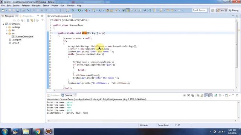Open the New file dropdown arrow
This screenshot has height=135, width=241.
6,10
